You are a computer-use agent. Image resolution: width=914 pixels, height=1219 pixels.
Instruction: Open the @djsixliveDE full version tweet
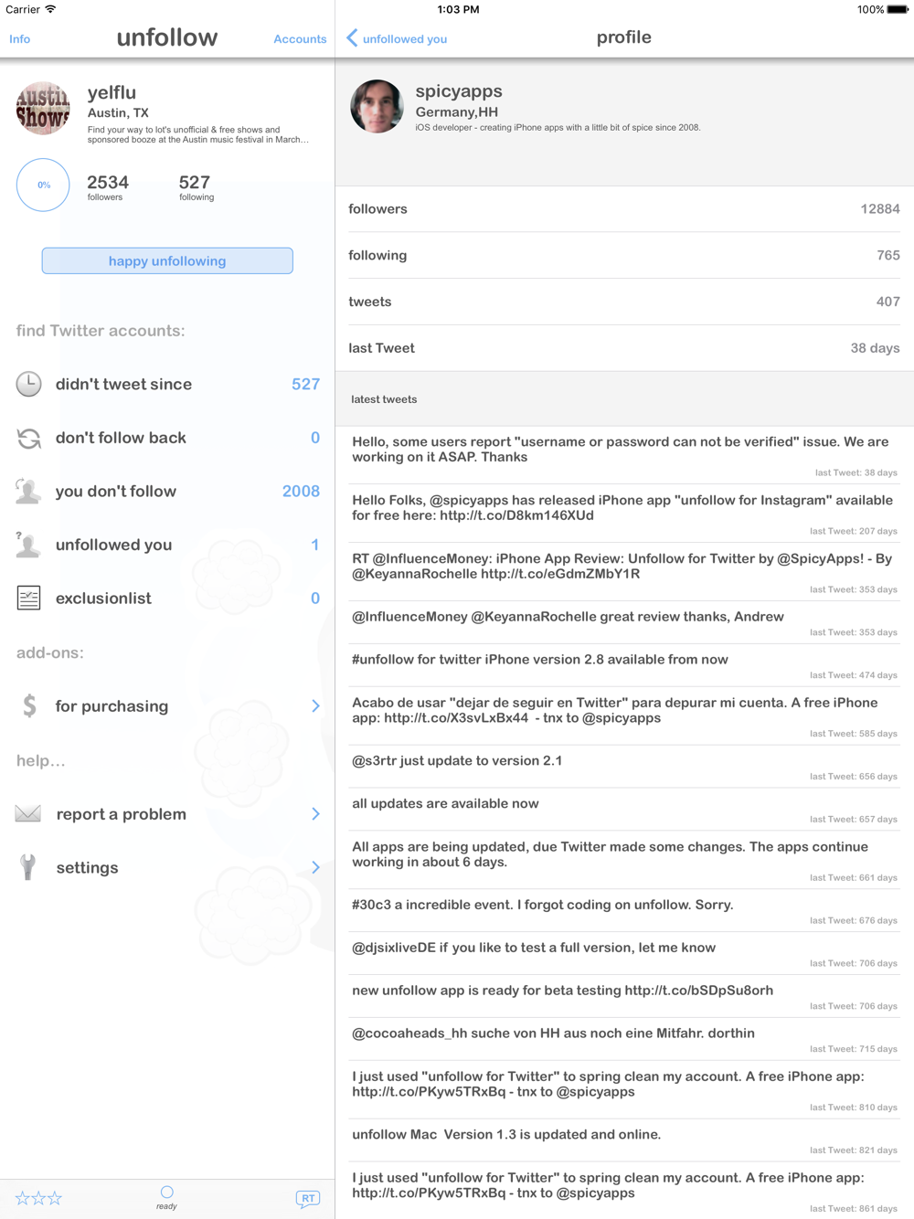(624, 953)
